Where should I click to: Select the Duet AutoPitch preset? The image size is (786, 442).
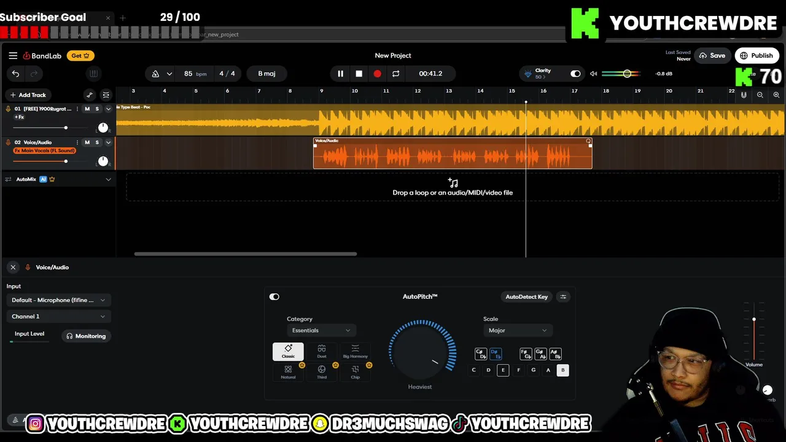322,352
